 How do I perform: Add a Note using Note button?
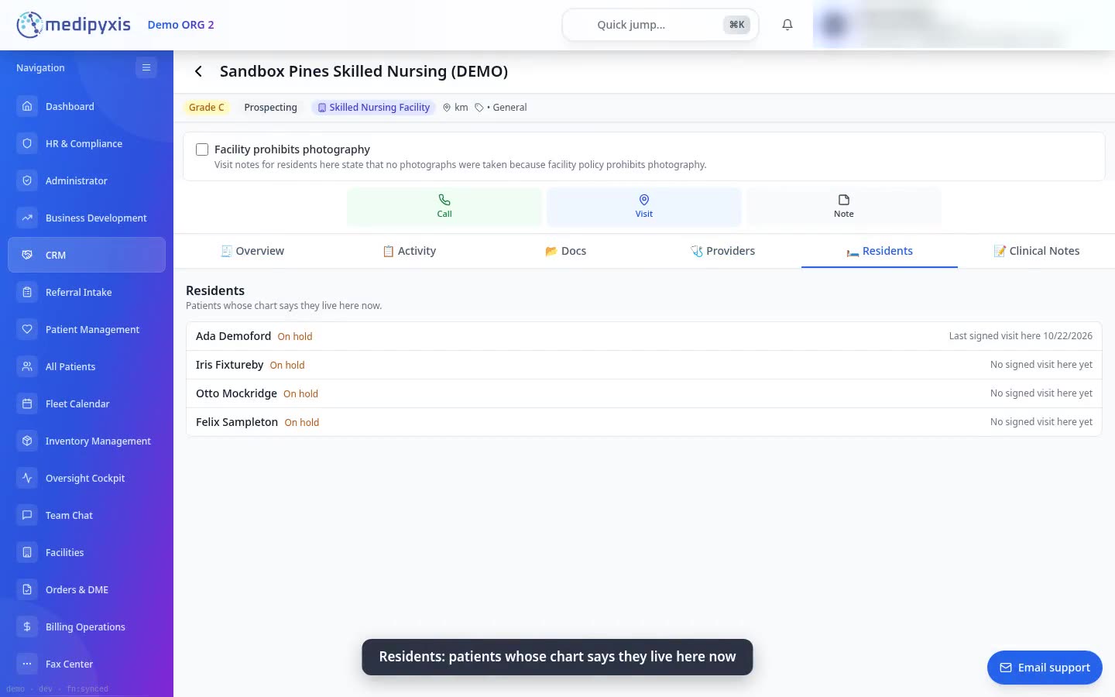tap(844, 206)
